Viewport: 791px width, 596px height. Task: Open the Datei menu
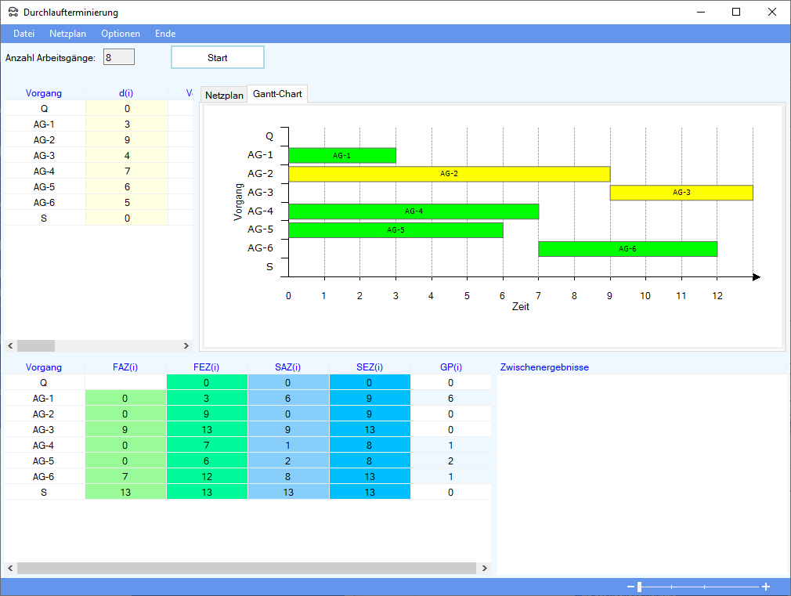(24, 34)
